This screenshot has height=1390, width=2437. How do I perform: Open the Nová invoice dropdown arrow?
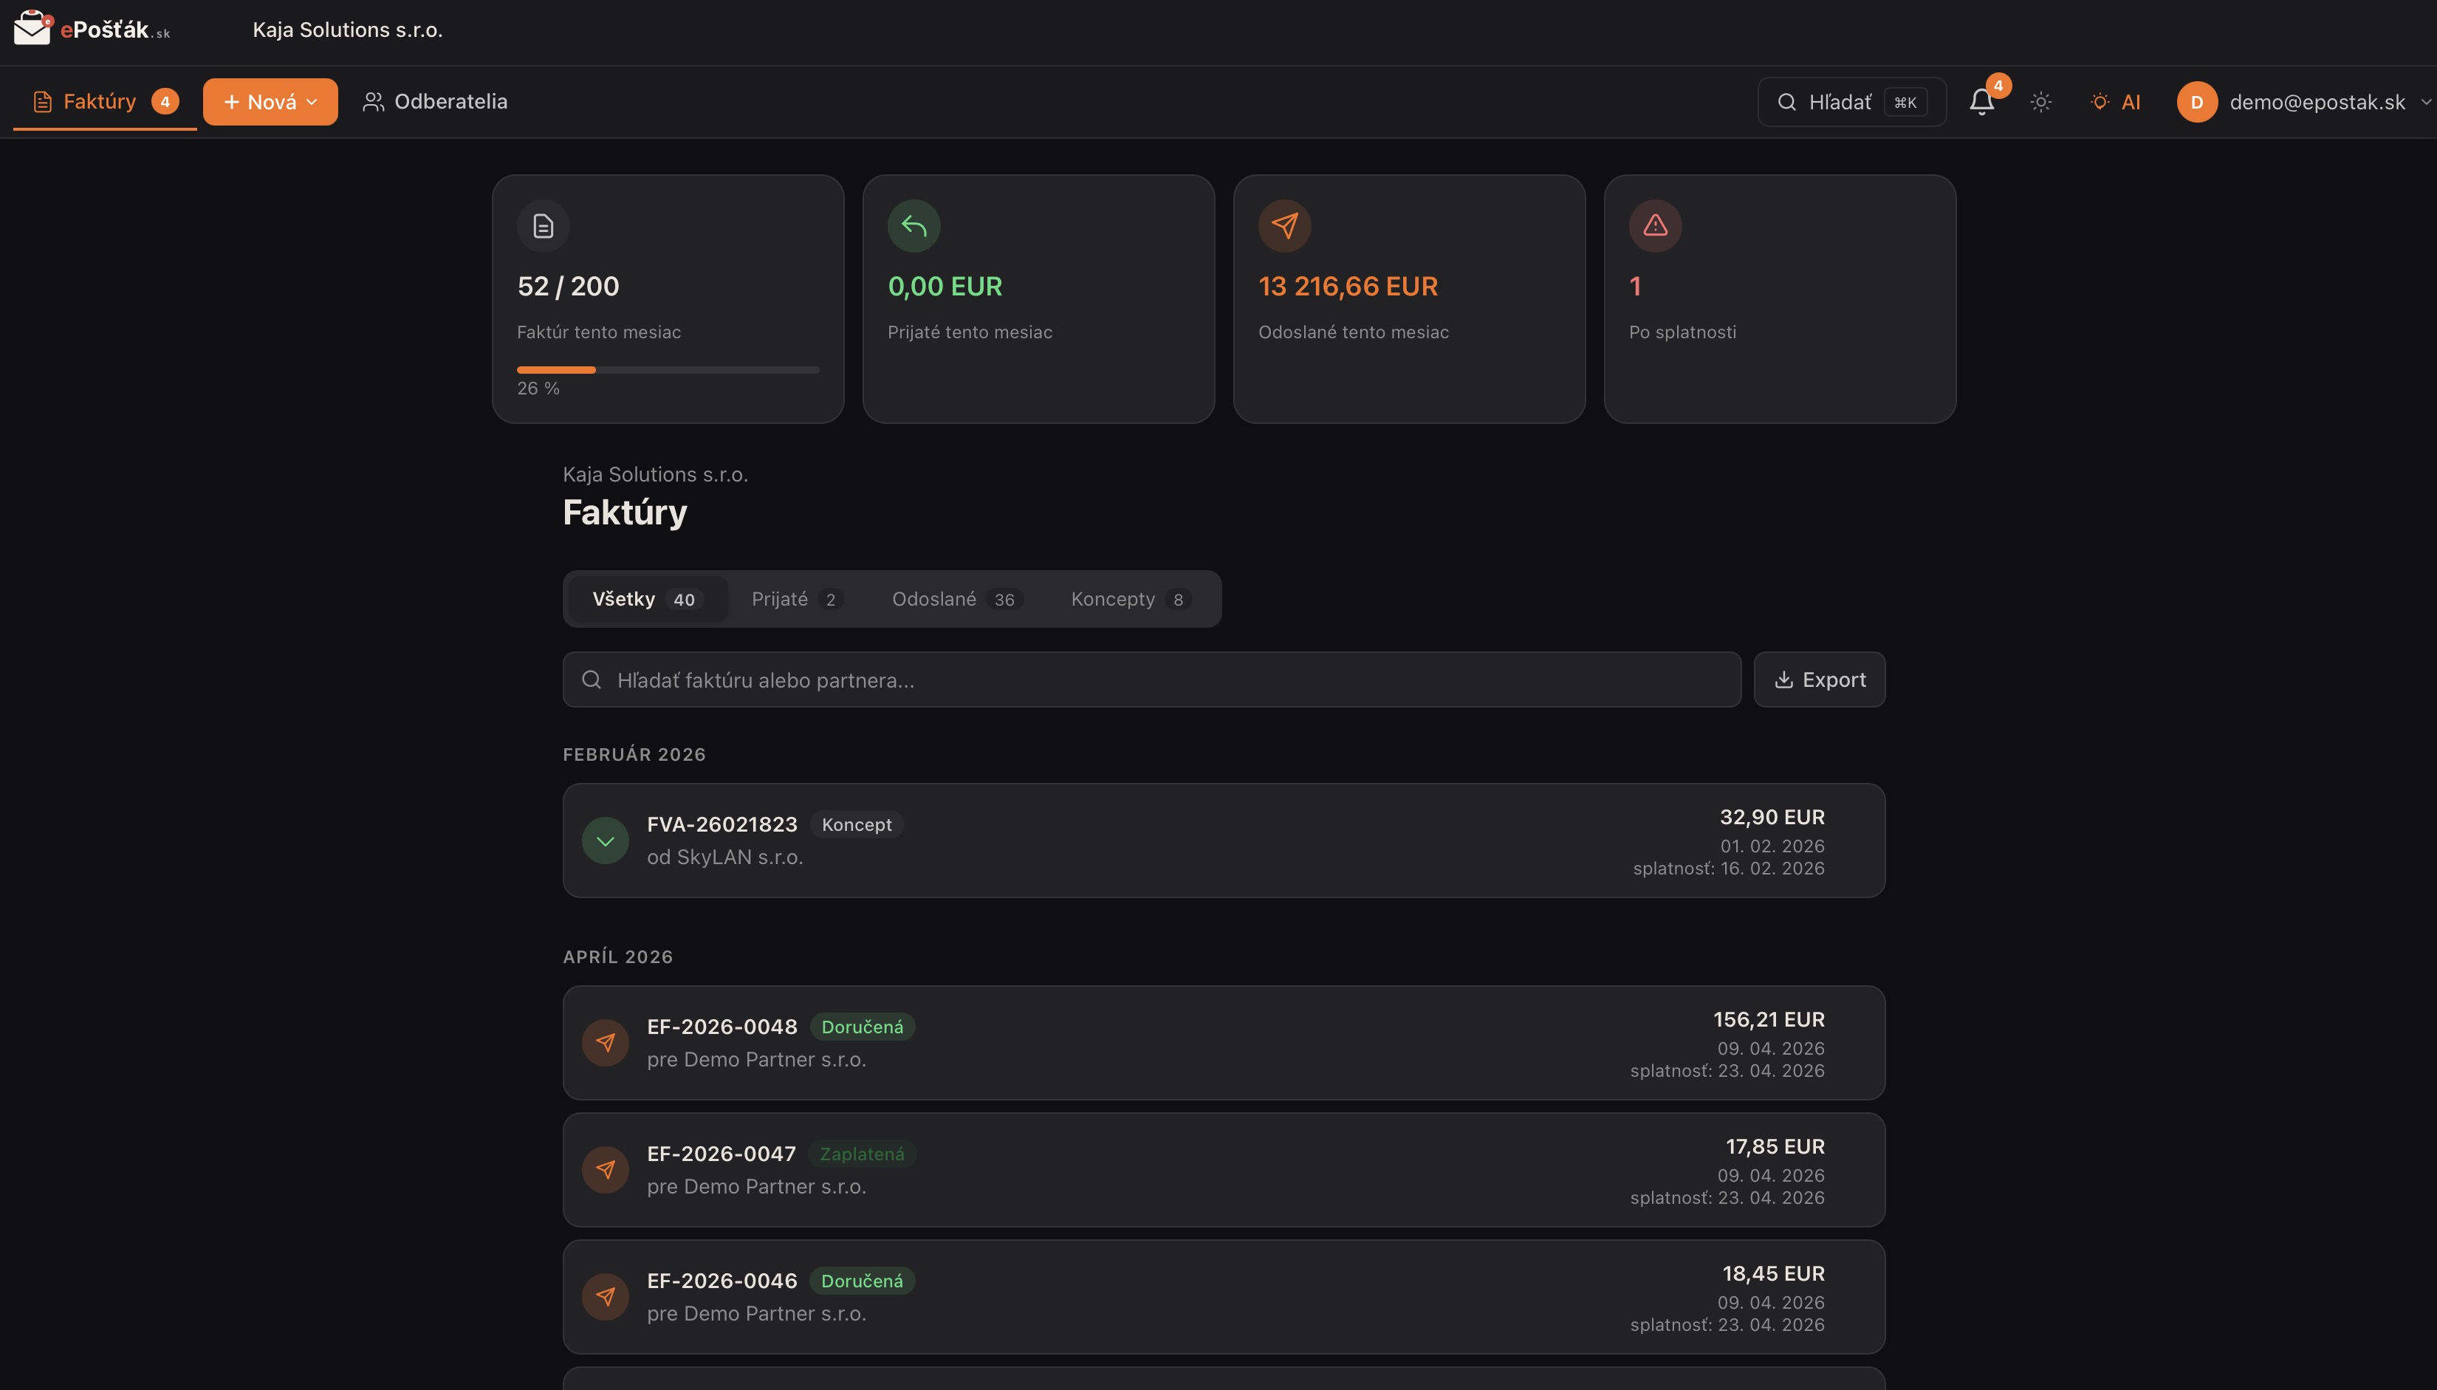click(313, 101)
